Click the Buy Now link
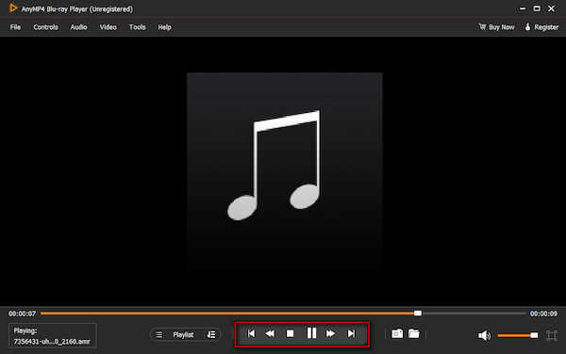Screen dimensions: 566x354 click(496, 27)
